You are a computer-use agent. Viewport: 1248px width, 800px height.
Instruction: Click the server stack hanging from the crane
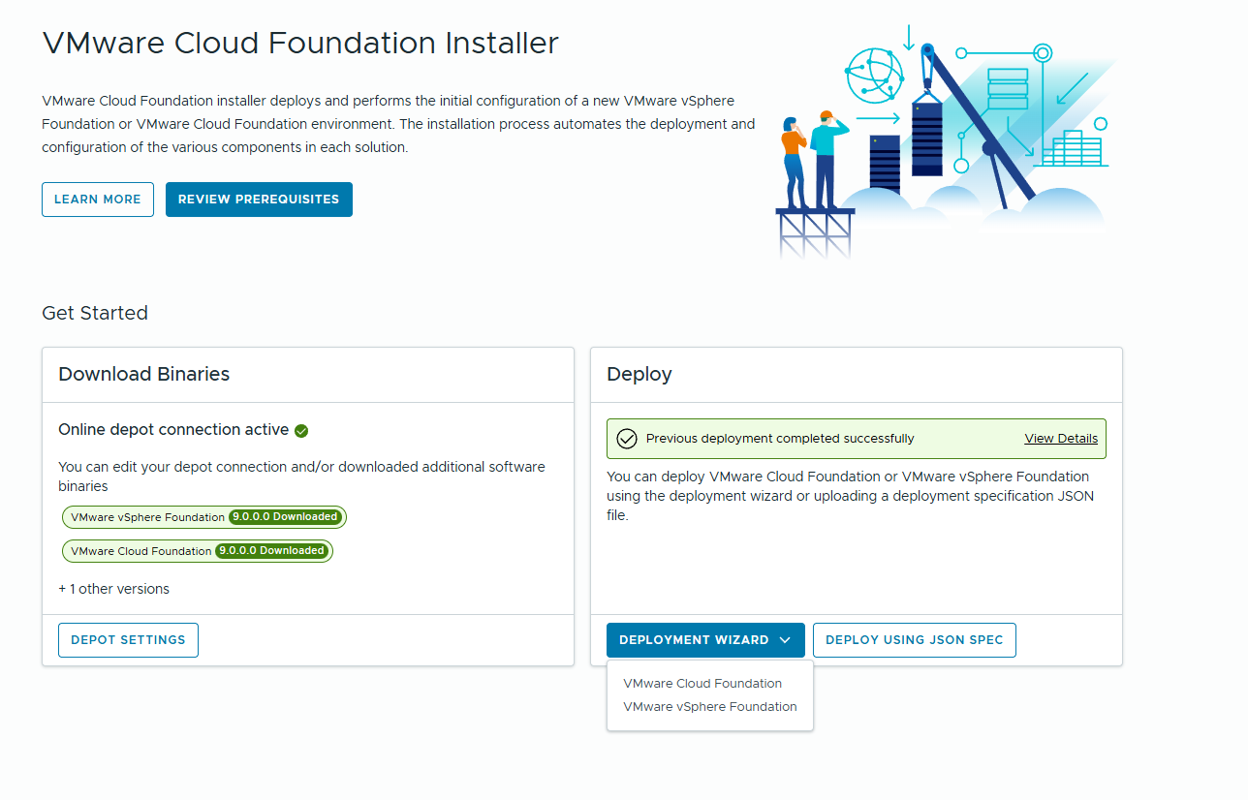[x=927, y=134]
